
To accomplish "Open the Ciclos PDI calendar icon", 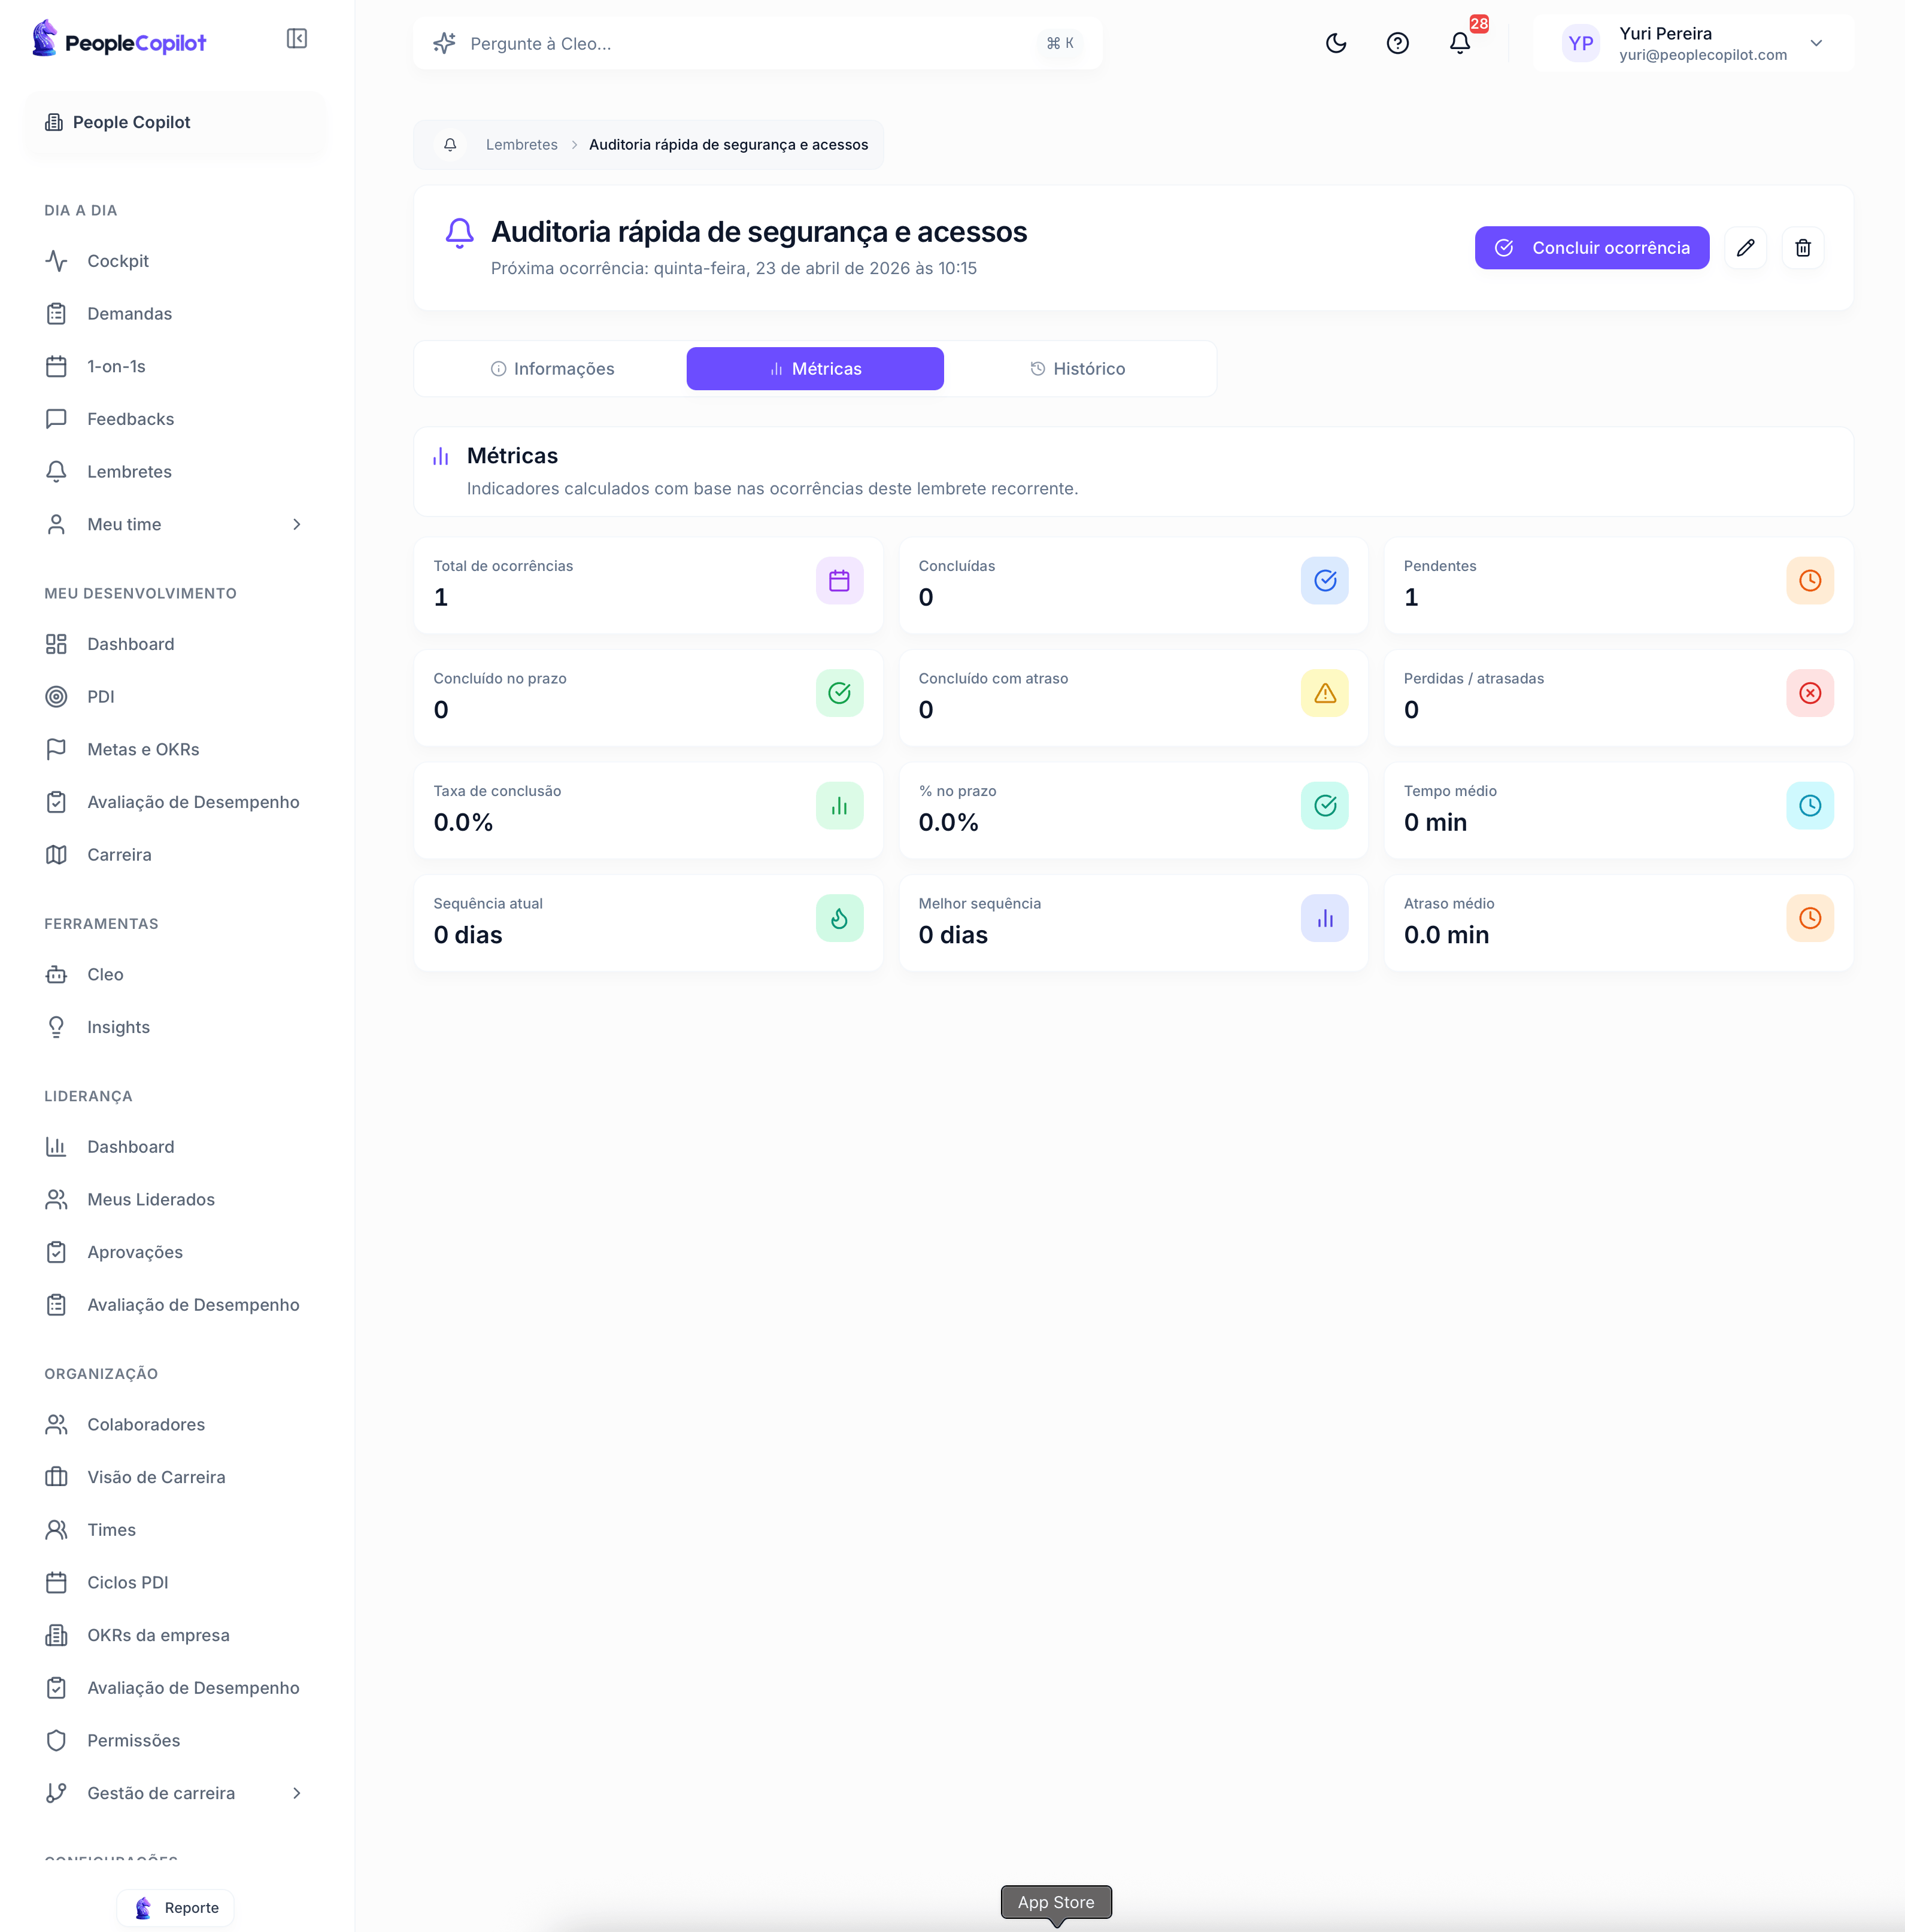I will coord(56,1583).
